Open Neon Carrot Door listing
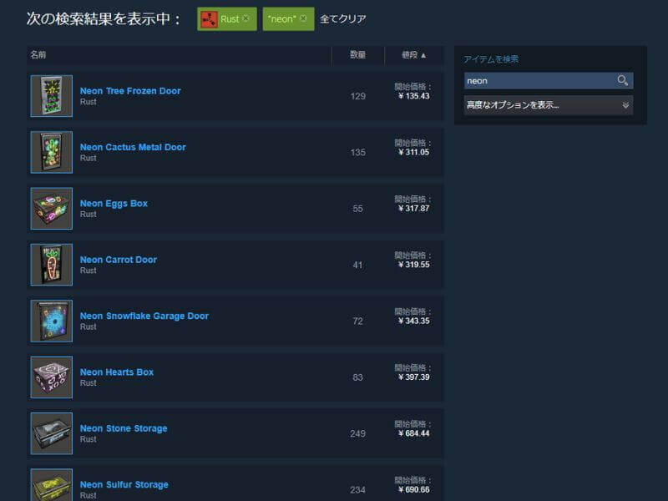The image size is (668, 501). coord(119,260)
